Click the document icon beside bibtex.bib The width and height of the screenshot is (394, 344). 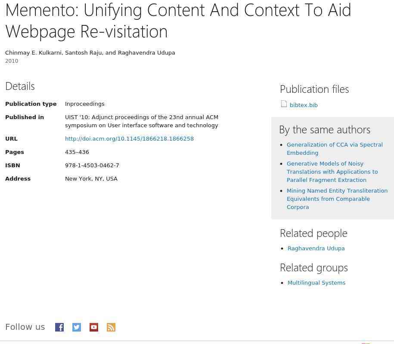point(284,104)
